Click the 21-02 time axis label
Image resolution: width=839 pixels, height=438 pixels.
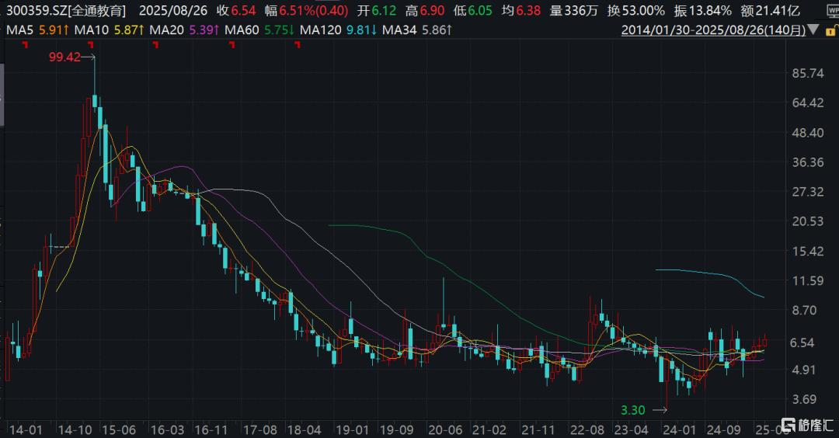(x=489, y=430)
